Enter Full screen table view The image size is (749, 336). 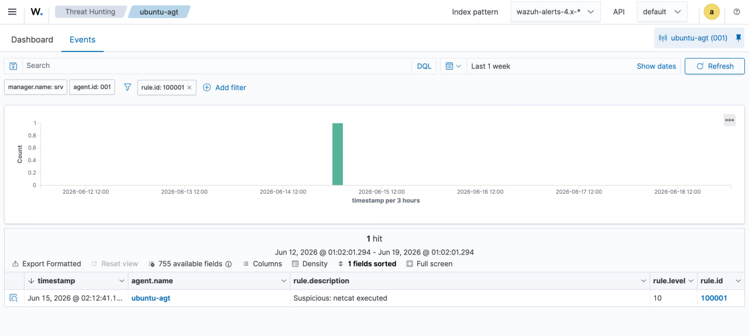click(430, 264)
